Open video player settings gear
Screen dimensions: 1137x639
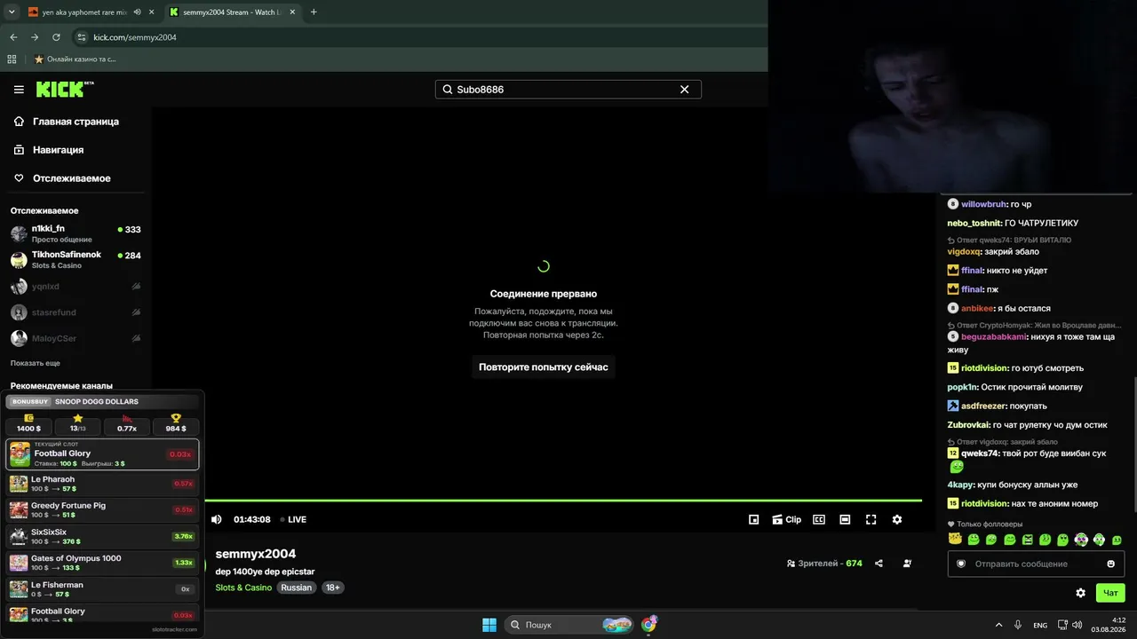point(897,519)
